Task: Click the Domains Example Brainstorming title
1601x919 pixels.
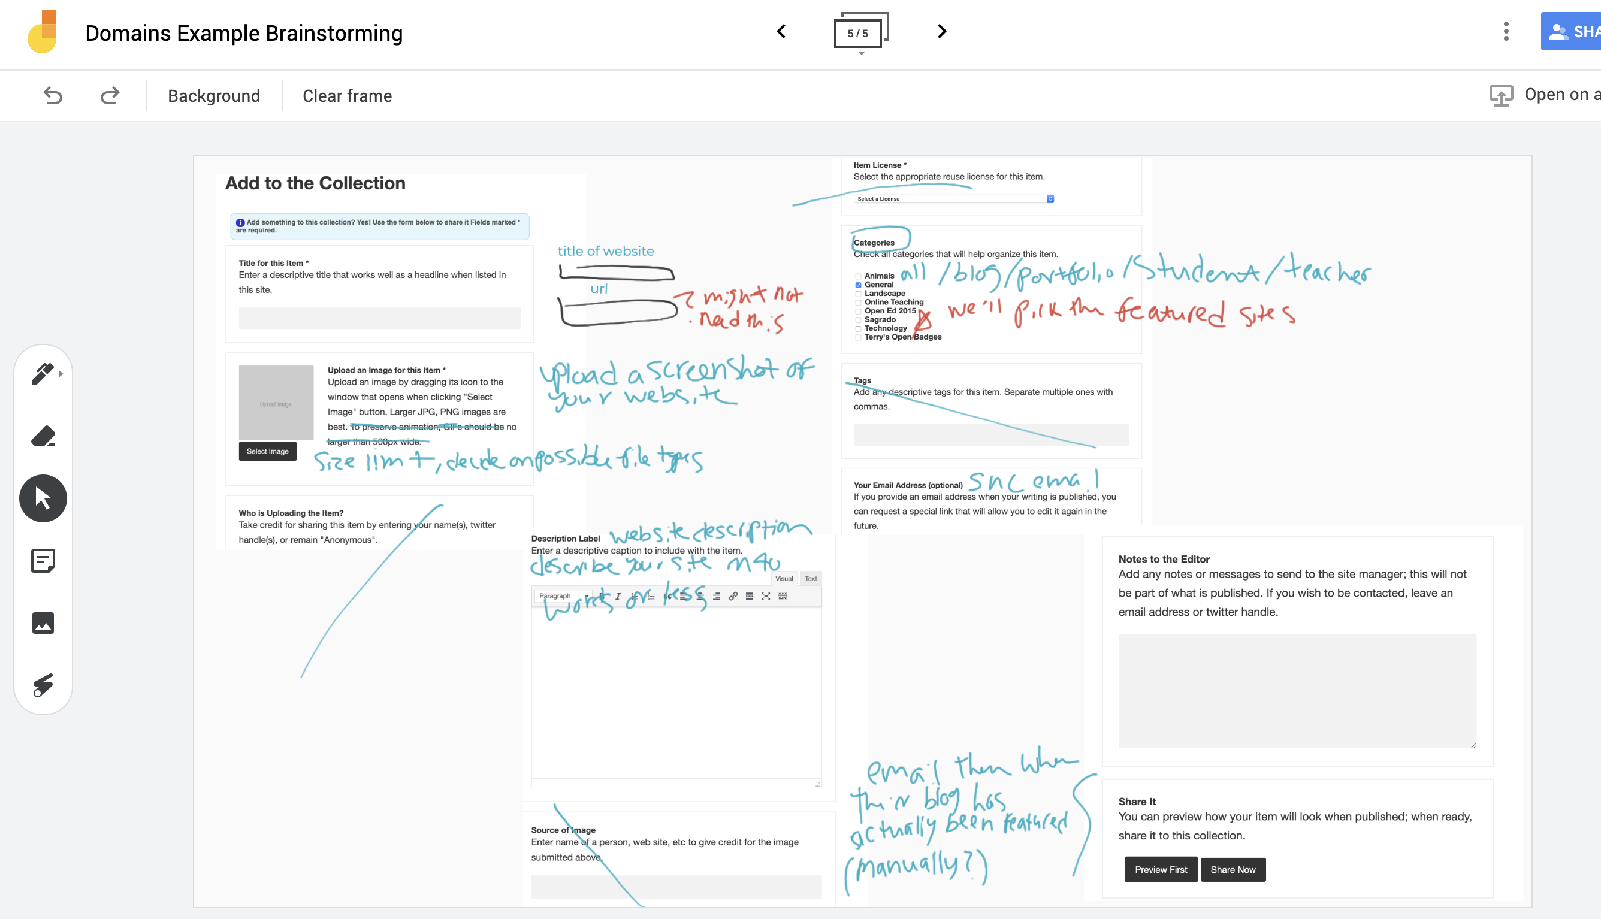Action: point(244,33)
